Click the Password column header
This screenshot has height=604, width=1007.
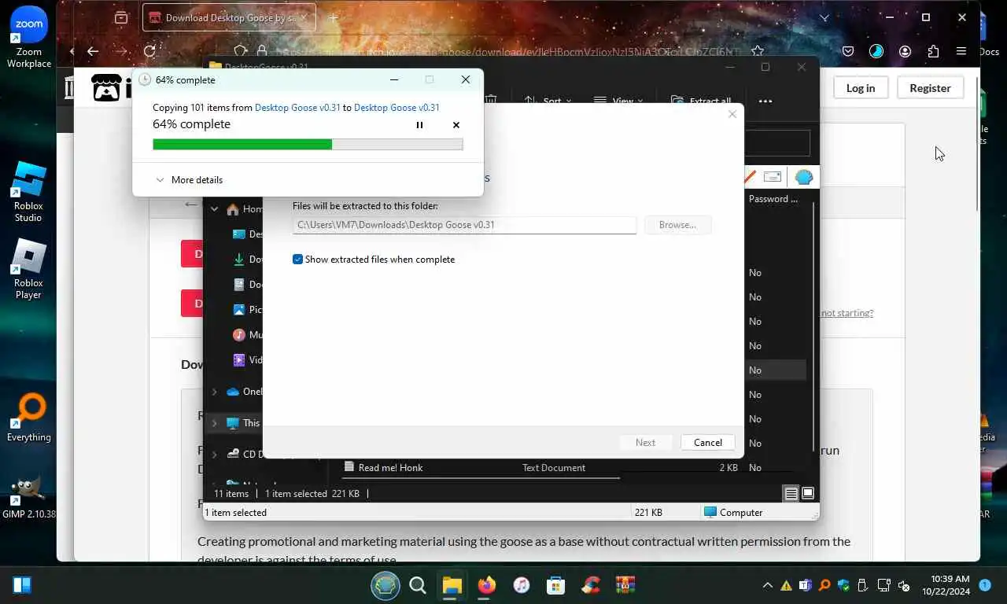click(773, 199)
